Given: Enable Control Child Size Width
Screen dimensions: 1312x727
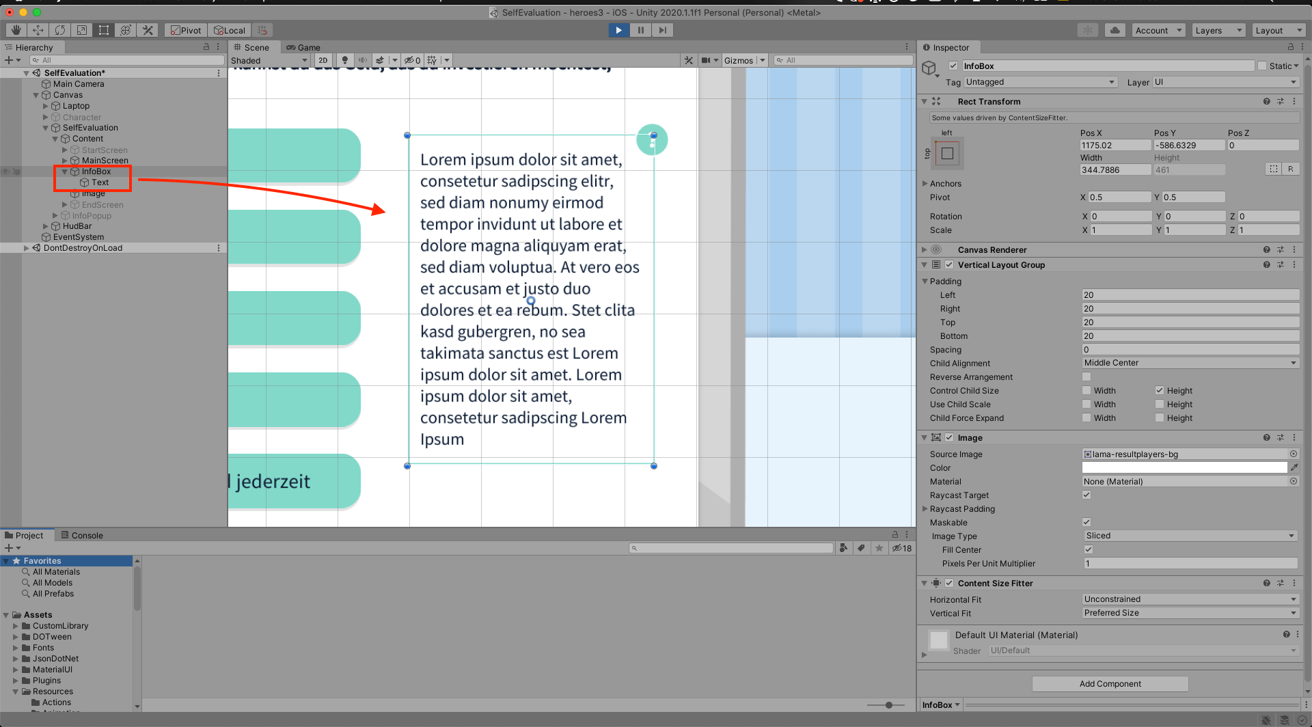Looking at the screenshot, I should (x=1086, y=390).
